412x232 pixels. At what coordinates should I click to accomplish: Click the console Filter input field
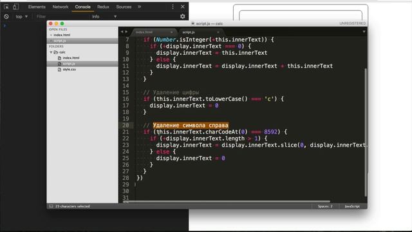(x=62, y=16)
